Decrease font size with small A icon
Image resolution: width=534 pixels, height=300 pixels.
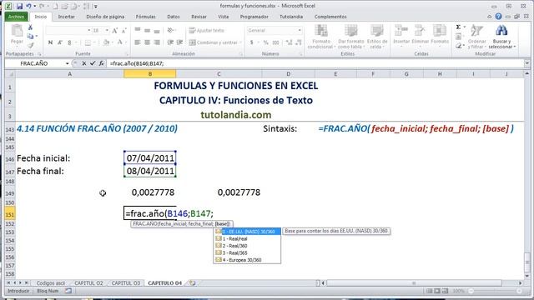coord(123,31)
